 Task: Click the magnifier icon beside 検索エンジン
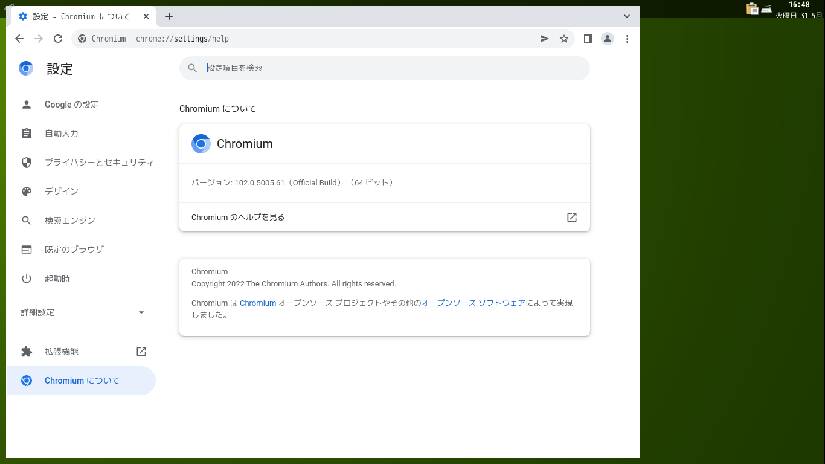tap(27, 221)
